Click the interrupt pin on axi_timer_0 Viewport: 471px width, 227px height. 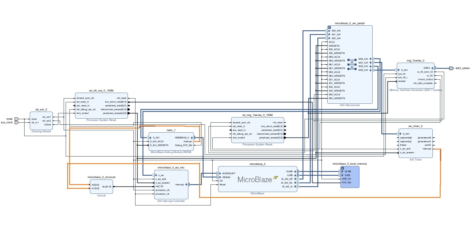pyautogui.click(x=427, y=149)
